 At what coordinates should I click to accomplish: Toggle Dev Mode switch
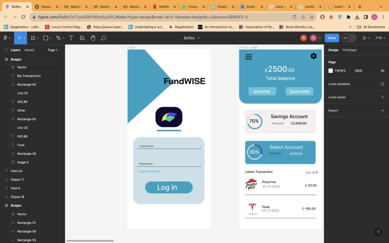(x=349, y=38)
